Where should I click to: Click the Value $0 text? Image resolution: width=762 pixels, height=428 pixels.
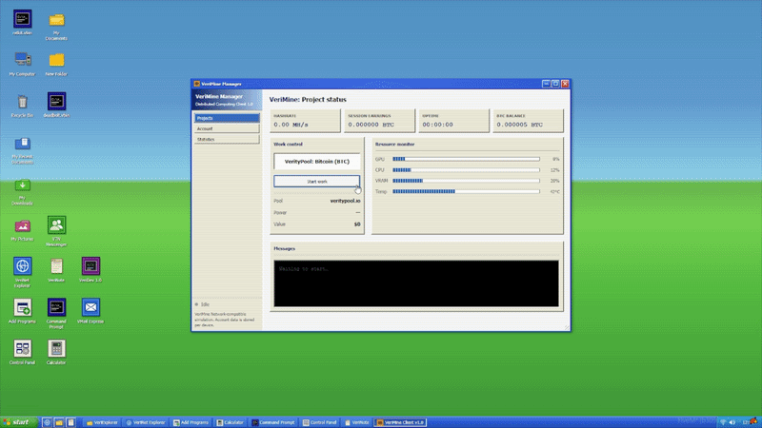click(x=357, y=224)
